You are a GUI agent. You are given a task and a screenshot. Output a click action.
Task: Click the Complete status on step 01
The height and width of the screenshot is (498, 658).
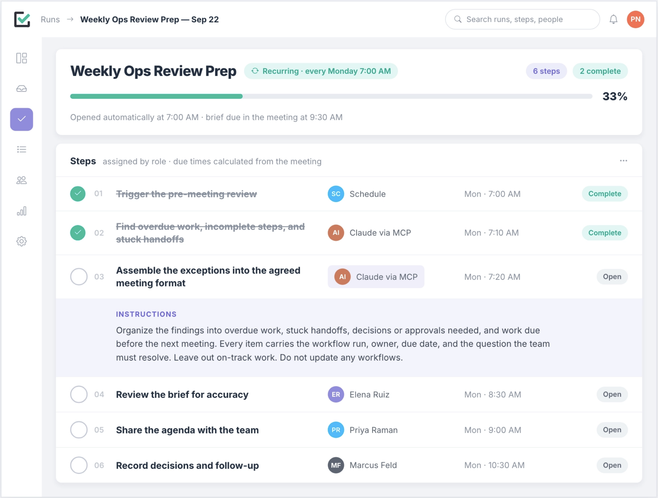[604, 194]
